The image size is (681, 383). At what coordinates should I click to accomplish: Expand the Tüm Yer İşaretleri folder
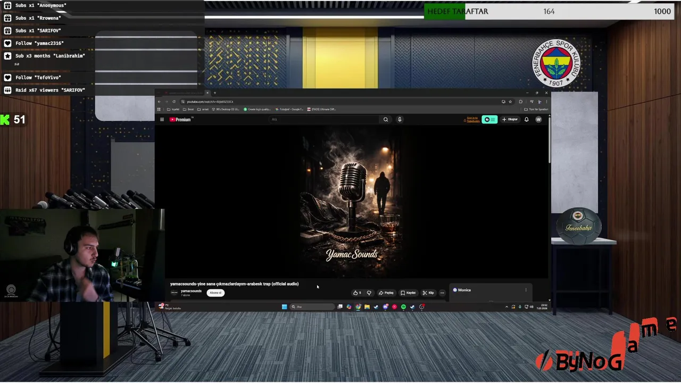click(x=536, y=109)
